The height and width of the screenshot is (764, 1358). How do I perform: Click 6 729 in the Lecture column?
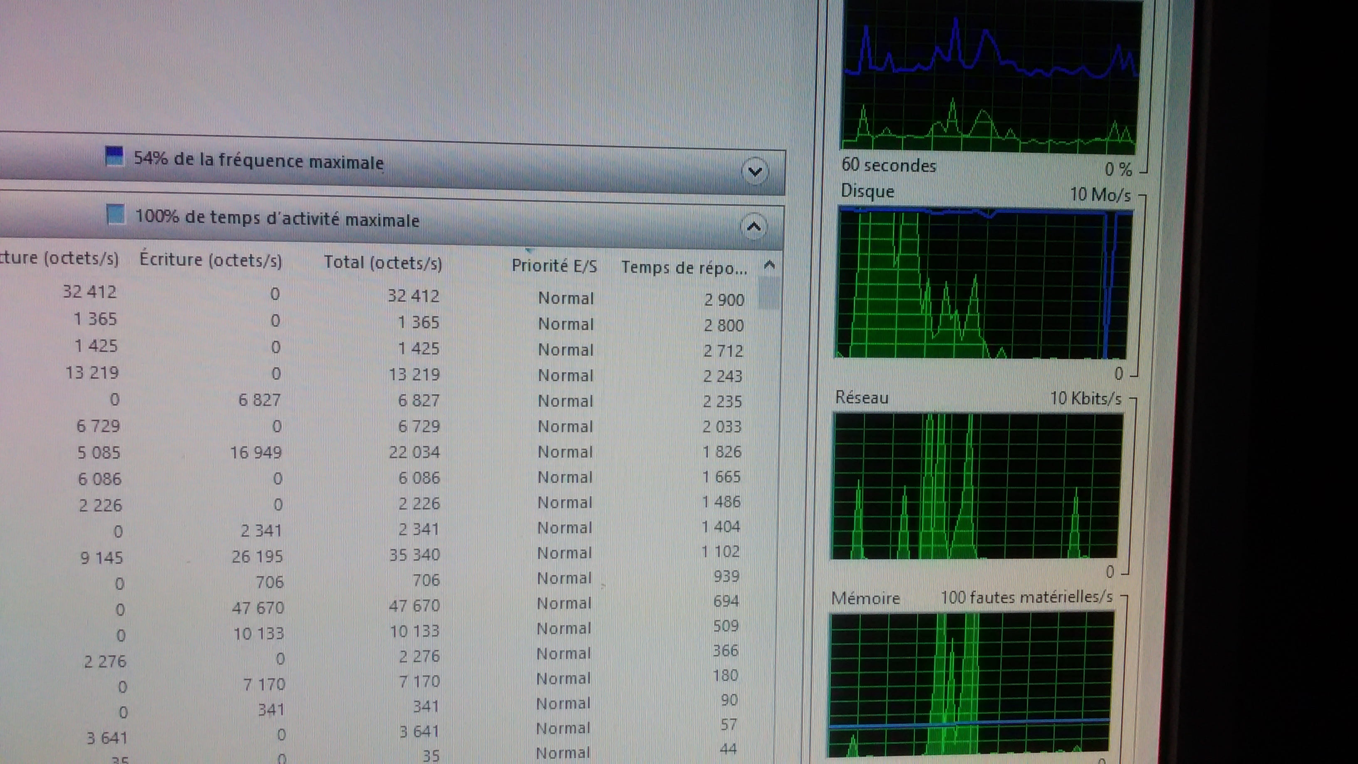(x=98, y=426)
